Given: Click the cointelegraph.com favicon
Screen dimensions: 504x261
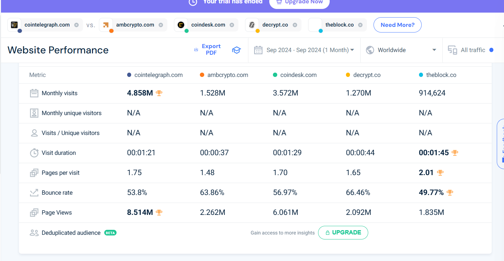Looking at the screenshot, I should pyautogui.click(x=14, y=25).
